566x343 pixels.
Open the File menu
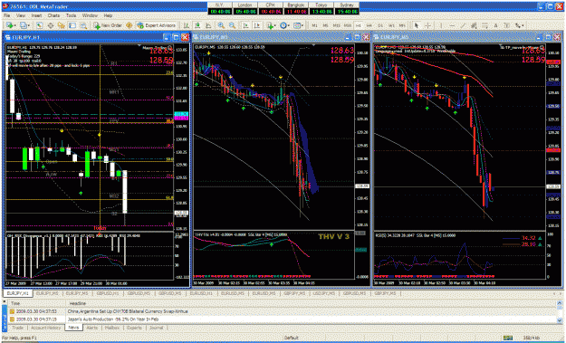6,15
